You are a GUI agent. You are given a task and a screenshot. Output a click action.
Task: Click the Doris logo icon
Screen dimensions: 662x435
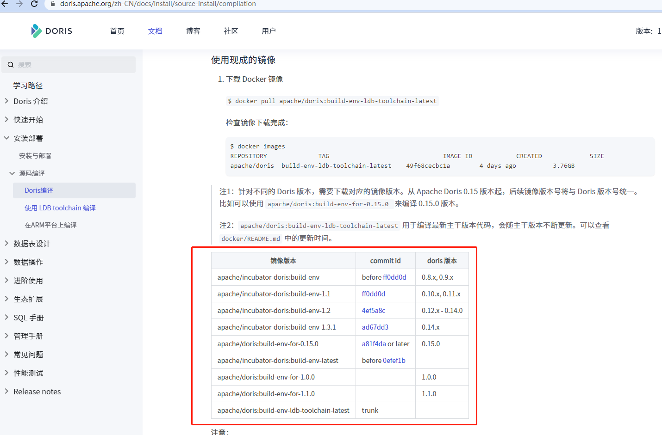[36, 31]
